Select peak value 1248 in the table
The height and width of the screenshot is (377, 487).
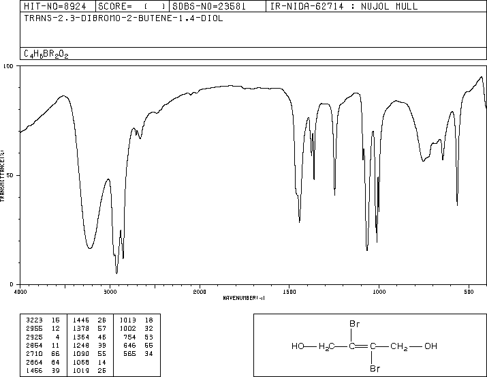(81, 345)
